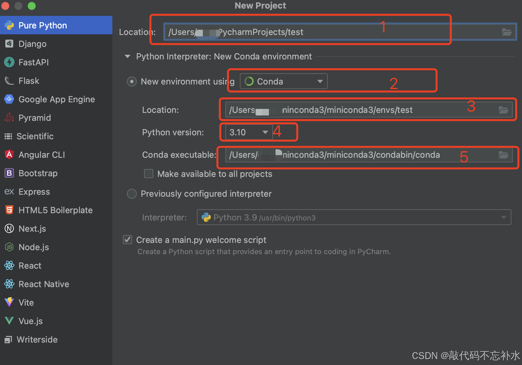The image size is (522, 365).
Task: Click the Vite lightning icon
Action: (x=9, y=302)
